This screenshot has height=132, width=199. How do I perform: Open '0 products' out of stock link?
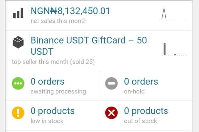(x=146, y=111)
